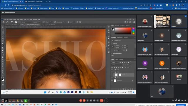Create a new layer group icon
Screen dimensions: 188x106
[128, 89]
